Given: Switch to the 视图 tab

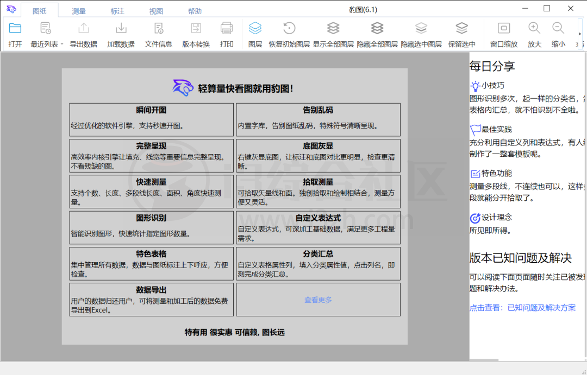Looking at the screenshot, I should (156, 11).
